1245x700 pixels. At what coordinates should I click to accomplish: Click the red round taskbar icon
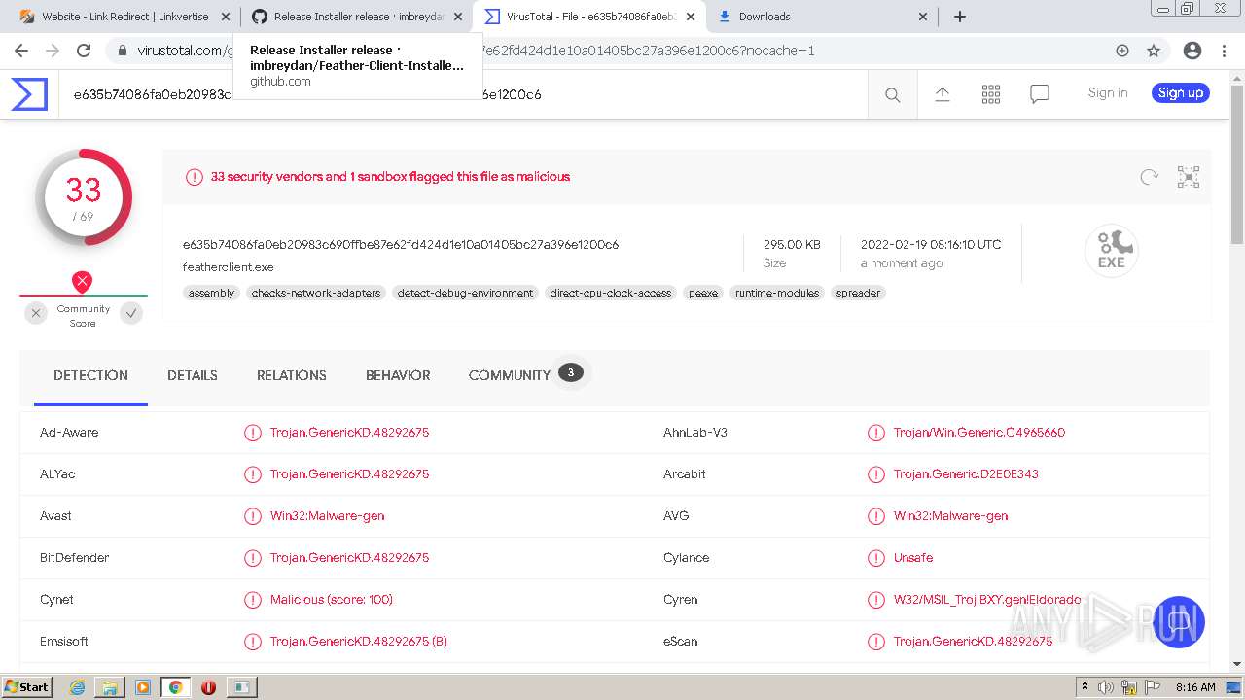(208, 687)
